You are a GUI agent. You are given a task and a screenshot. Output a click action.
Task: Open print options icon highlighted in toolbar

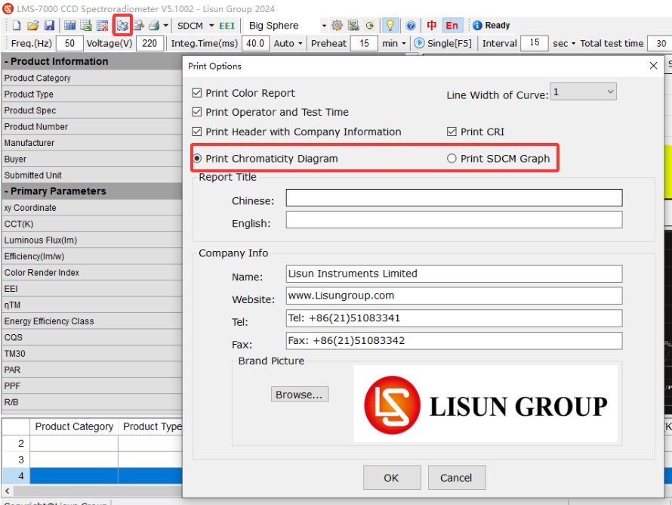tap(122, 26)
